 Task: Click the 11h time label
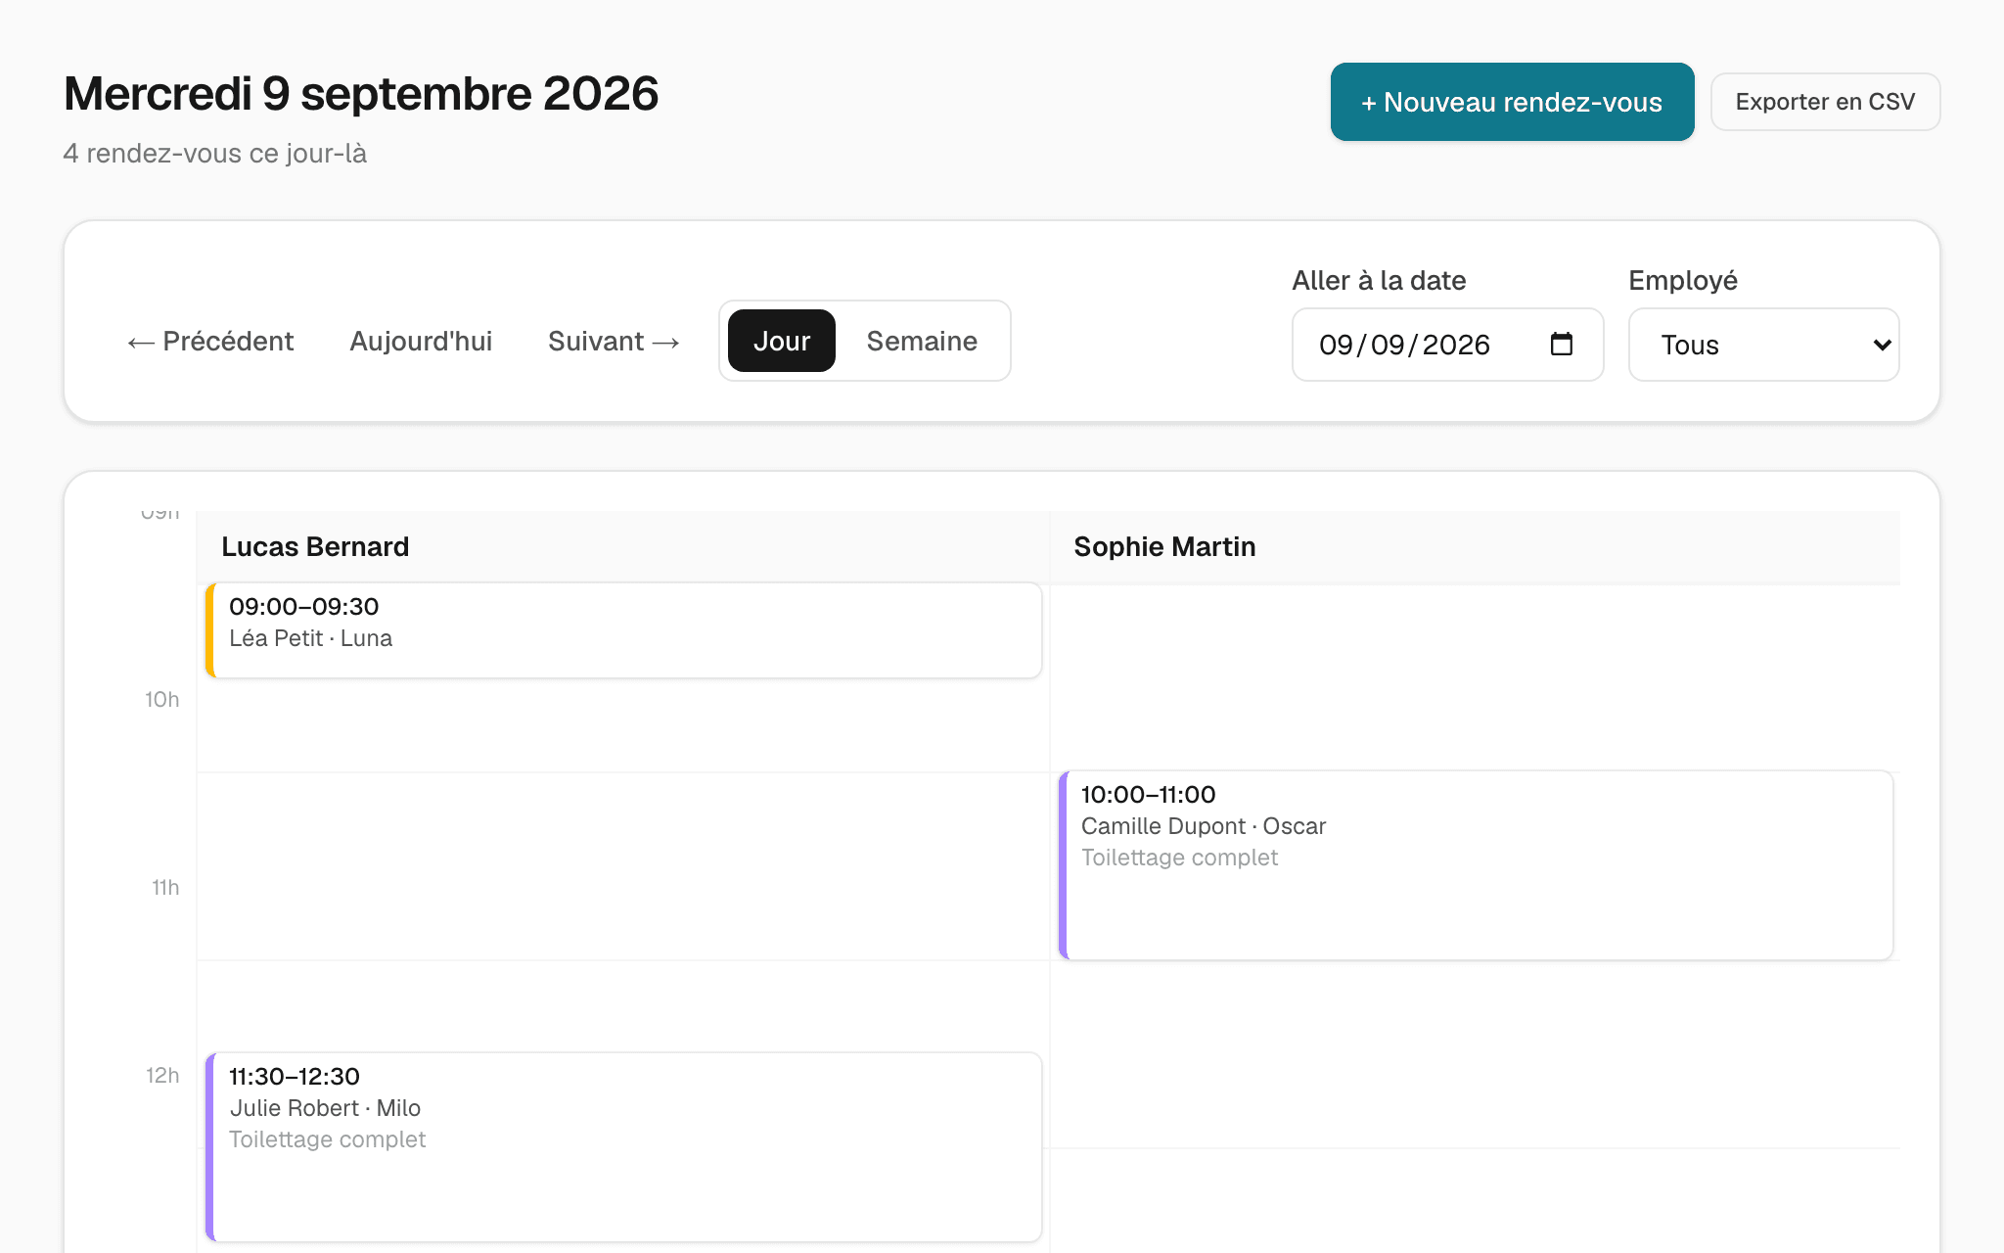165,888
